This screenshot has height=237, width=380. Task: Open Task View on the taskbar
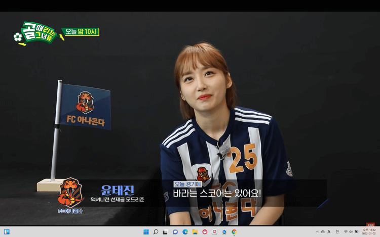165,232
